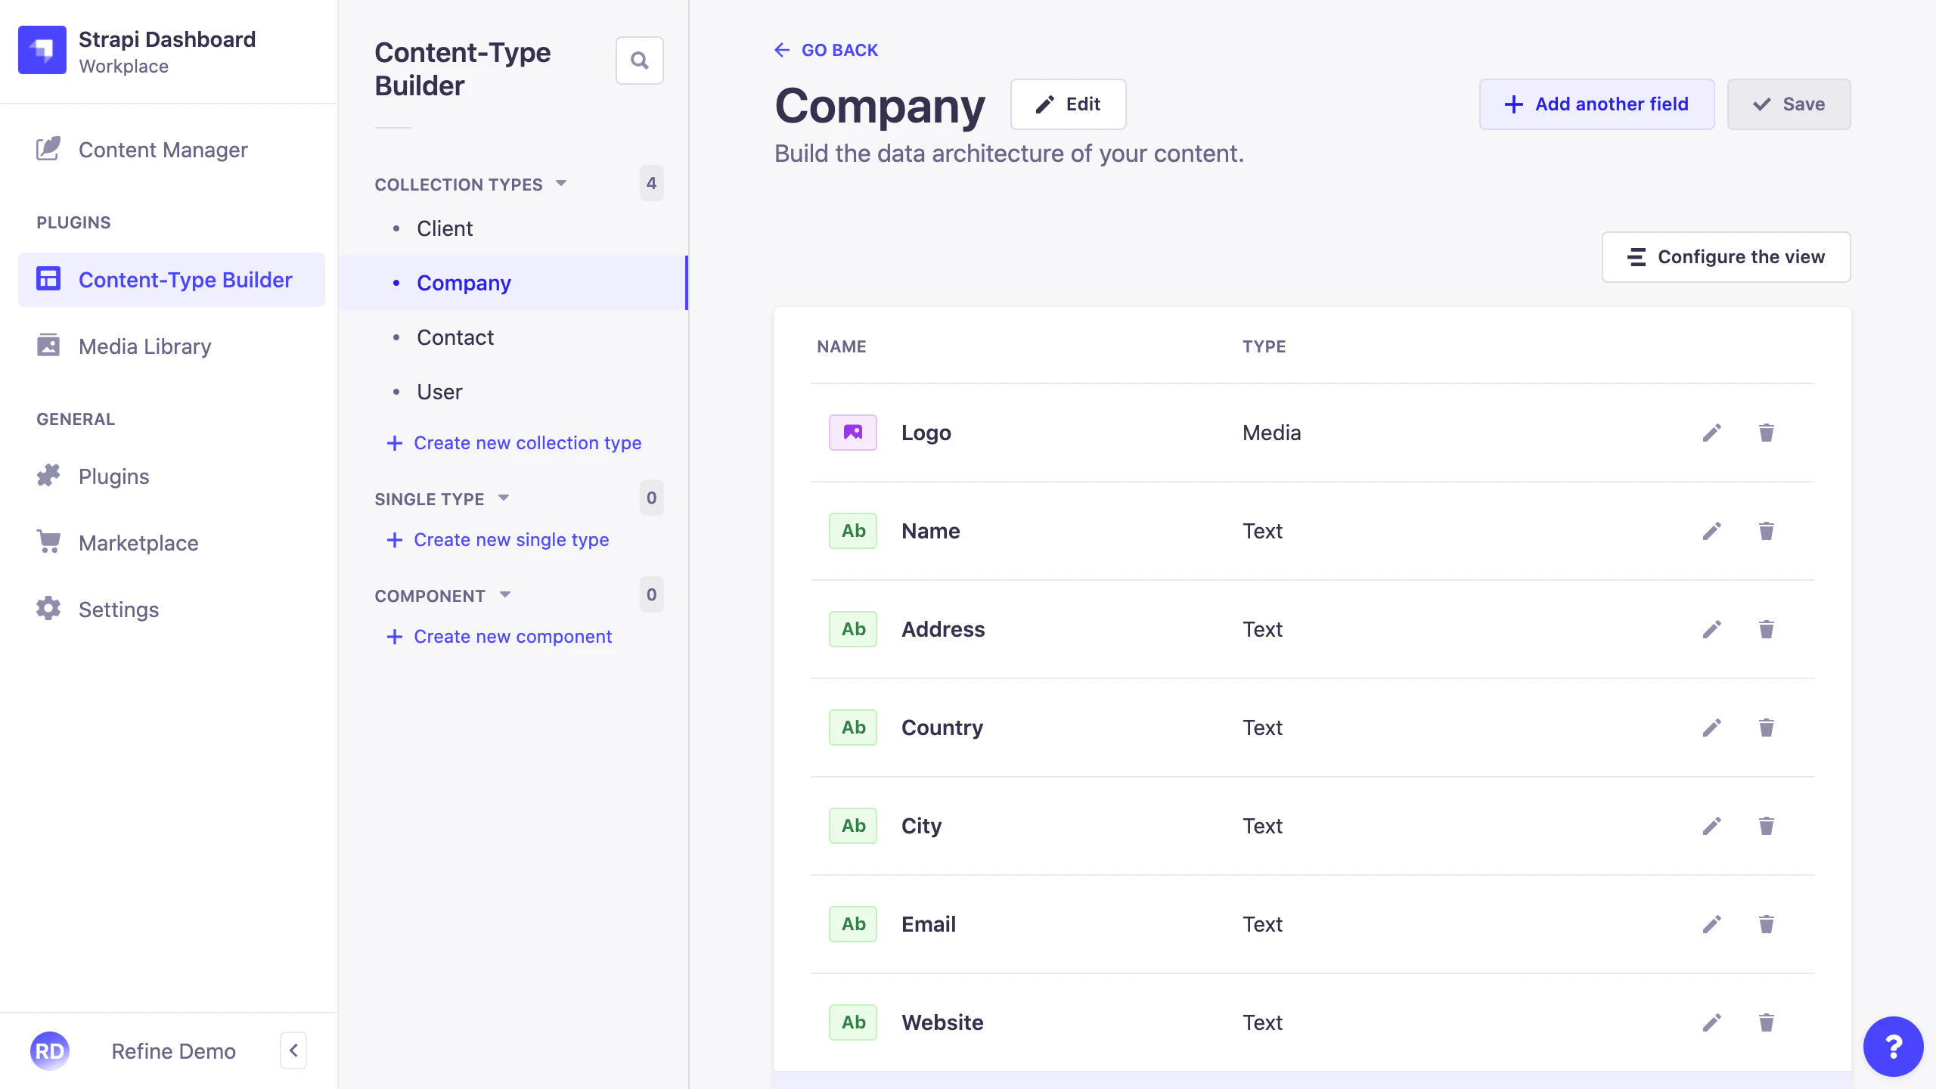Go to Content Manager
Screen dimensions: 1936x1089
pos(163,150)
